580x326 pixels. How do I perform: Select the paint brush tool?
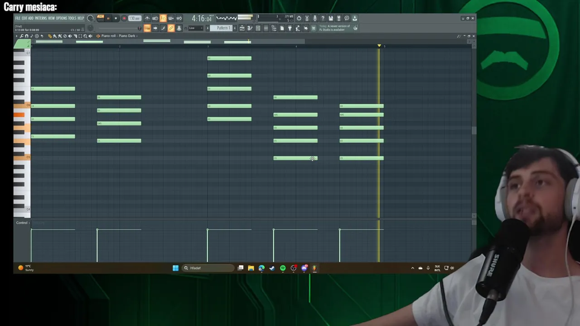point(55,36)
